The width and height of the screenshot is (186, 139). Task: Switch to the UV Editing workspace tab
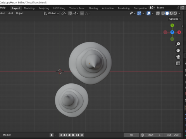pos(59,8)
